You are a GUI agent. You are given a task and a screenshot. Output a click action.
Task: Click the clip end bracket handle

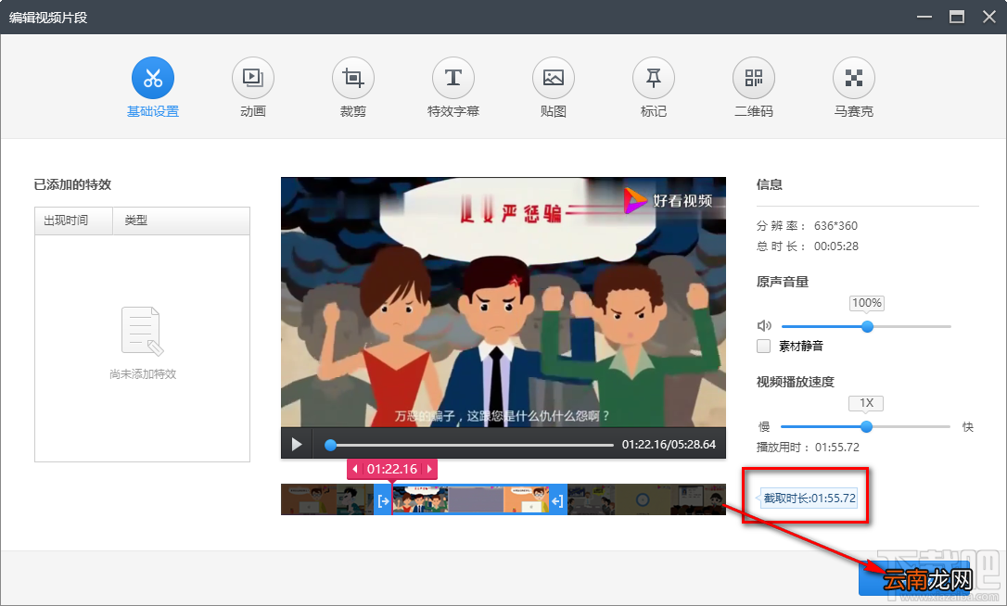coord(557,500)
